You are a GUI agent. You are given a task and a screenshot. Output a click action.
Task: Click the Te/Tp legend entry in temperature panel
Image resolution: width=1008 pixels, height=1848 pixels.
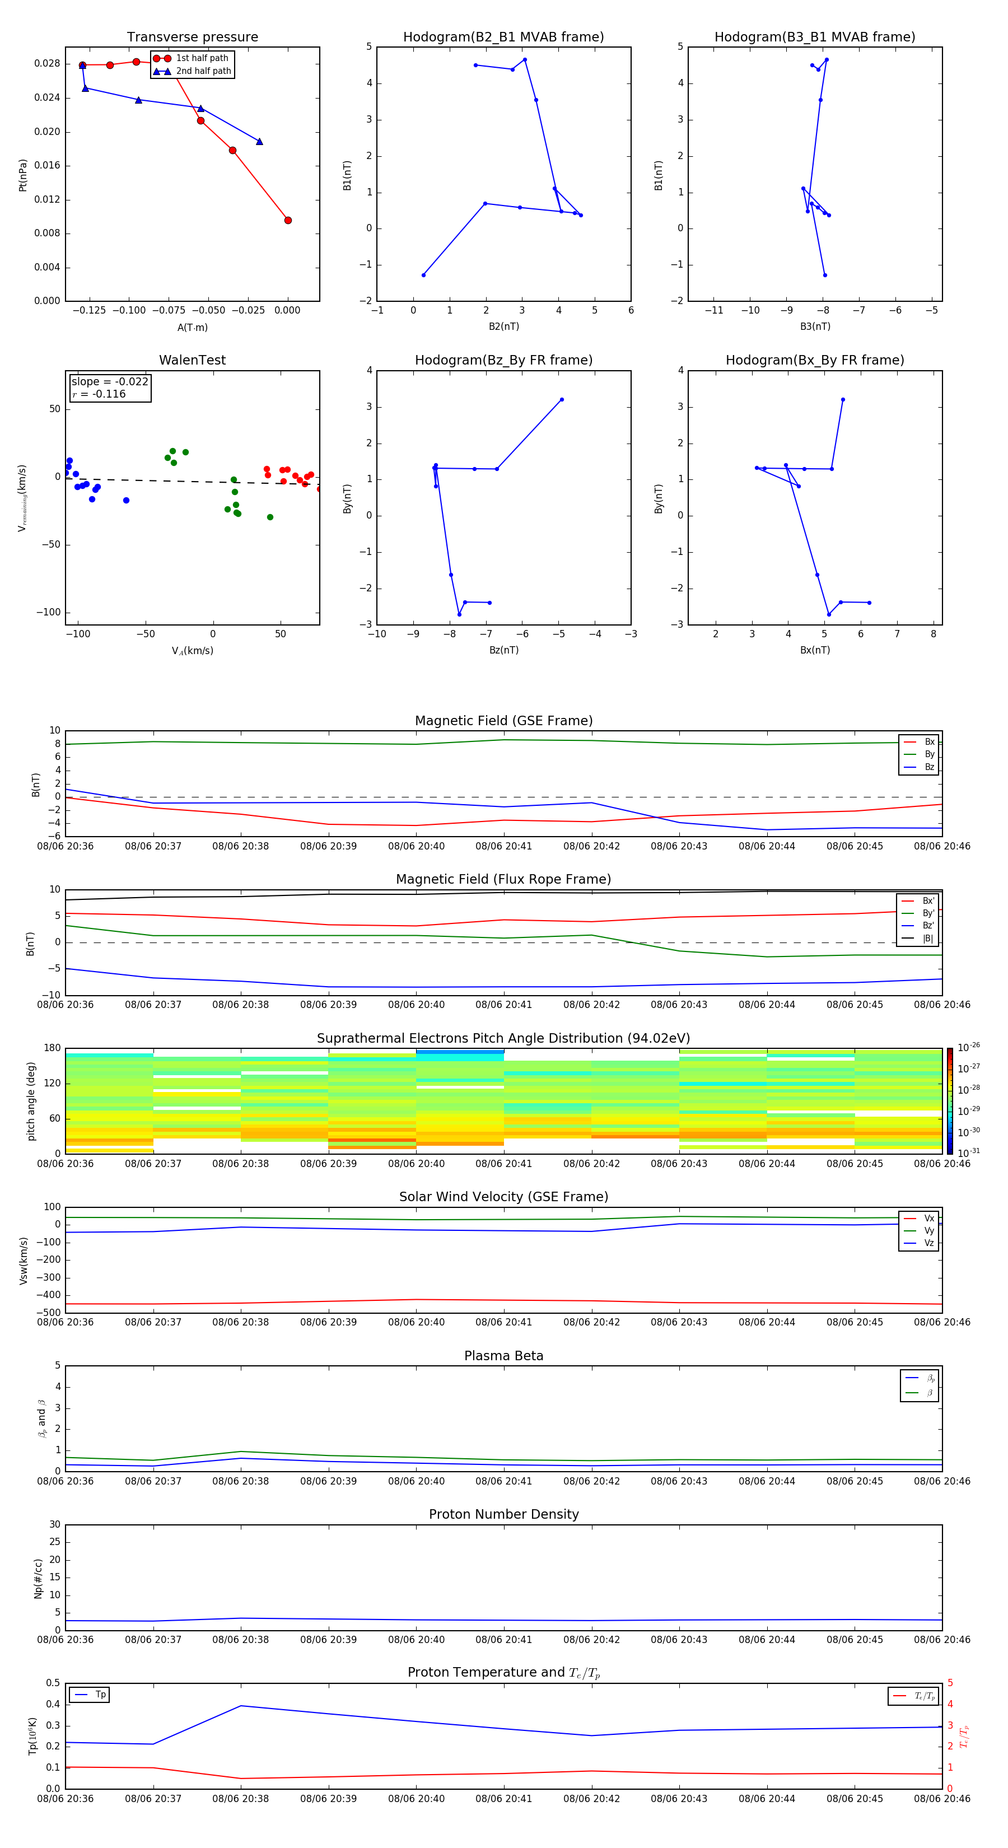(x=914, y=1696)
